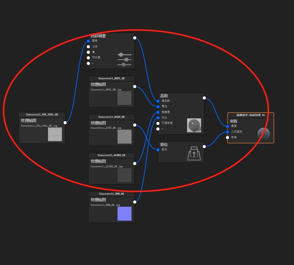
Task: Select the Concrete11_GLOSS_6K node title bar
Action: (111, 155)
